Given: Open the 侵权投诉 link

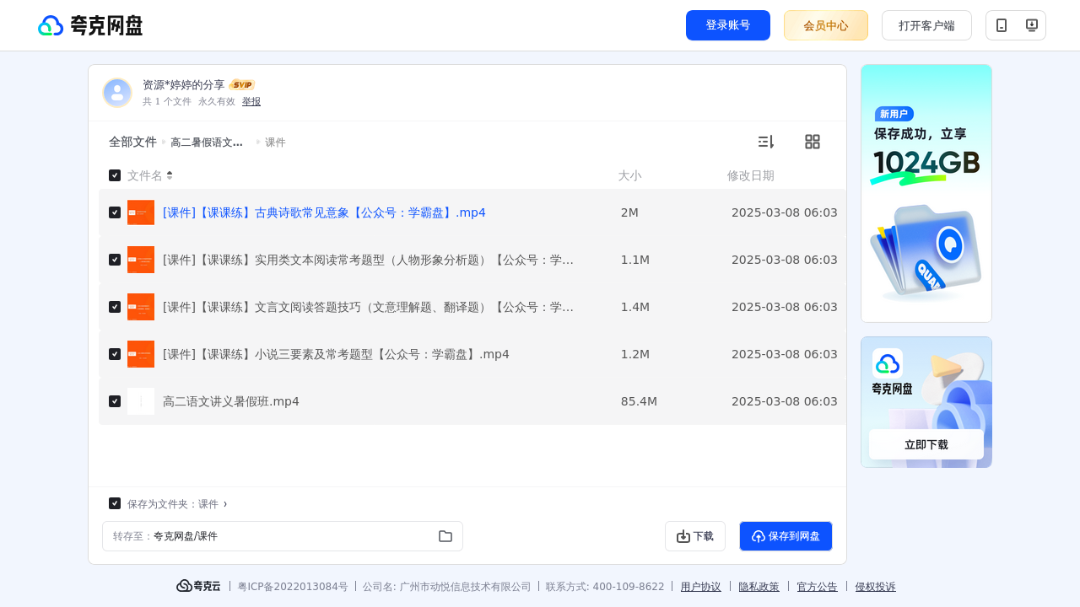Looking at the screenshot, I should pyautogui.click(x=876, y=587).
